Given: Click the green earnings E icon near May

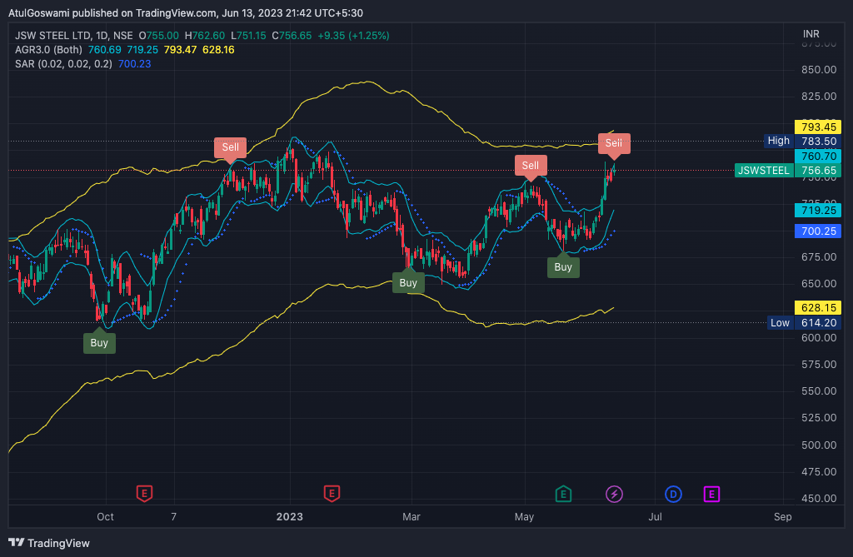Looking at the screenshot, I should [563, 494].
